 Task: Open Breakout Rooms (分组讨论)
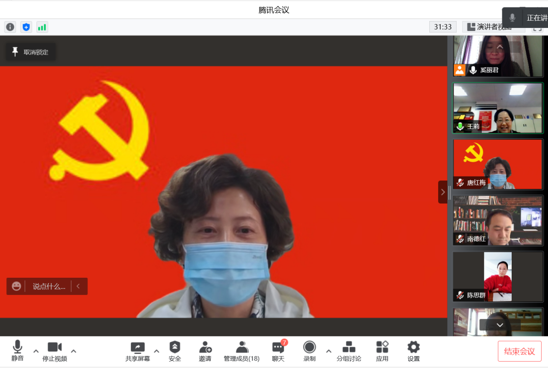click(349, 351)
